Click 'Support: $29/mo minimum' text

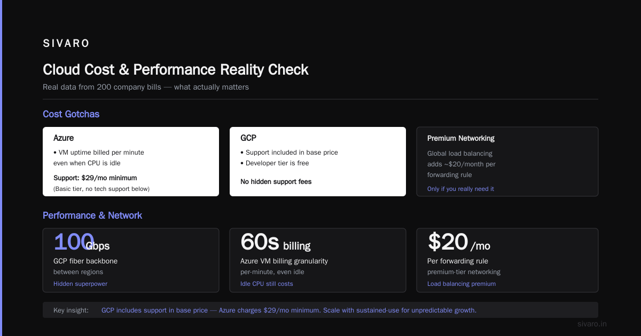[95, 178]
